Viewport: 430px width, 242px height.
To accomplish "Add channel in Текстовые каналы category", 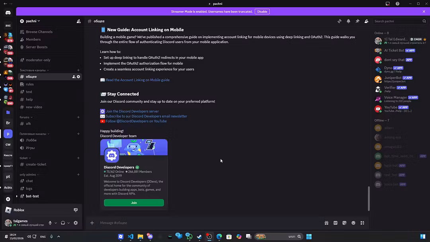I will tap(78, 70).
